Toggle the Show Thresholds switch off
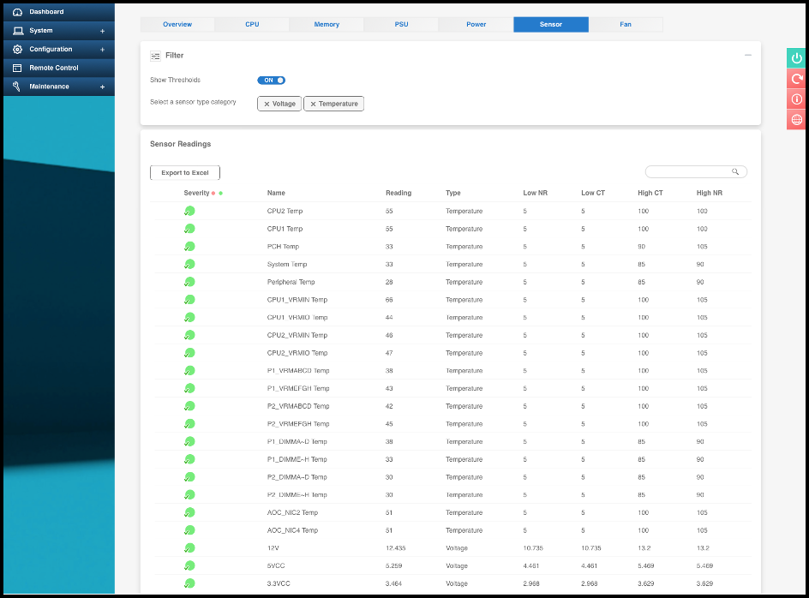 pyautogui.click(x=272, y=80)
